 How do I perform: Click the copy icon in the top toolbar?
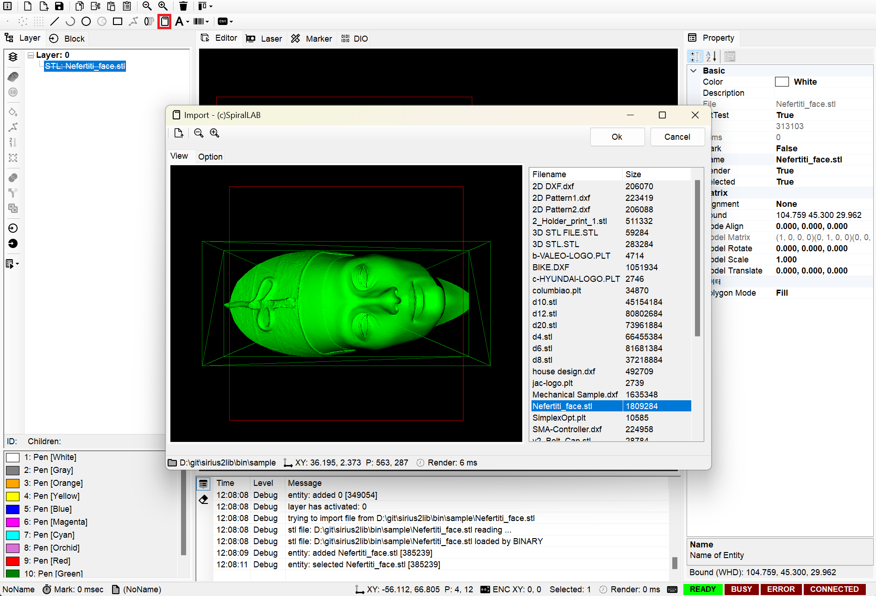click(80, 6)
